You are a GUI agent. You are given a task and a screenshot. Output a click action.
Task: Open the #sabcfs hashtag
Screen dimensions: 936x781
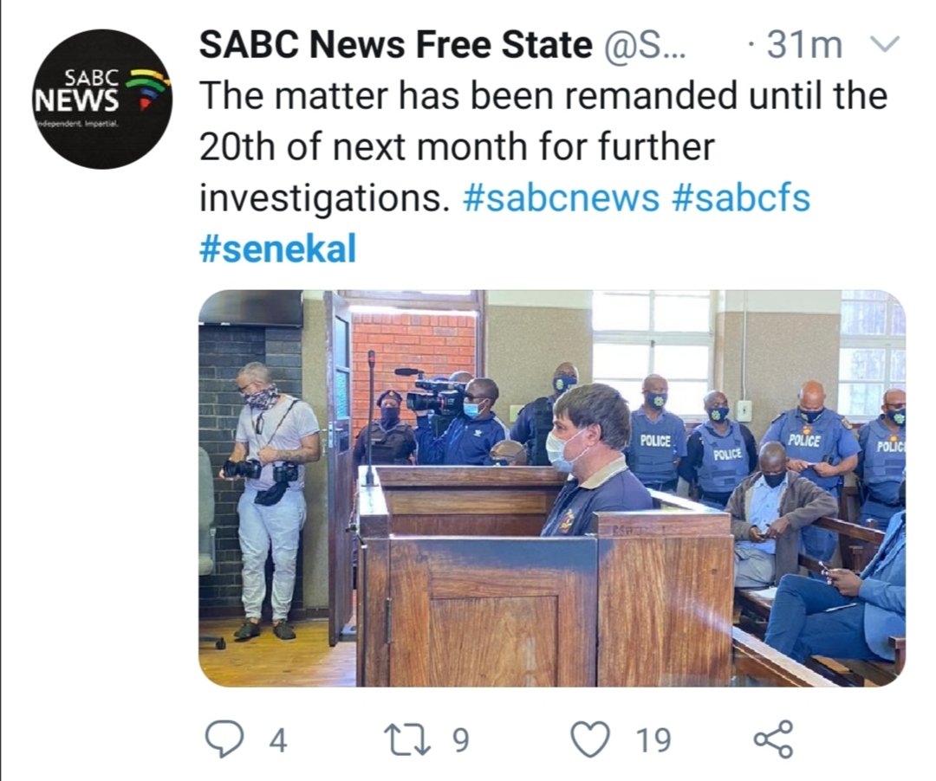741,197
